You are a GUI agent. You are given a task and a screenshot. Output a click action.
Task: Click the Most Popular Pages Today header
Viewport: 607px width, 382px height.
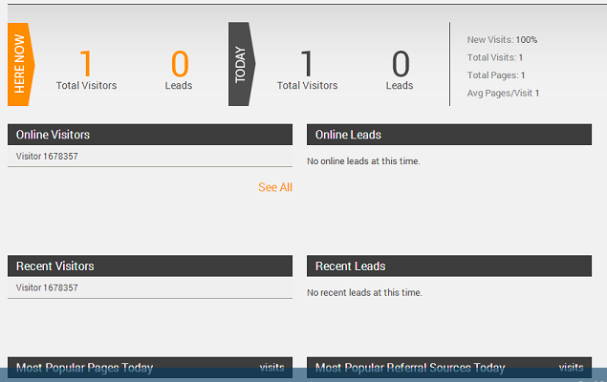150,368
